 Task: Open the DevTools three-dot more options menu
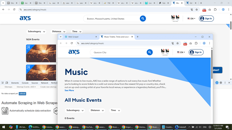(225, 83)
